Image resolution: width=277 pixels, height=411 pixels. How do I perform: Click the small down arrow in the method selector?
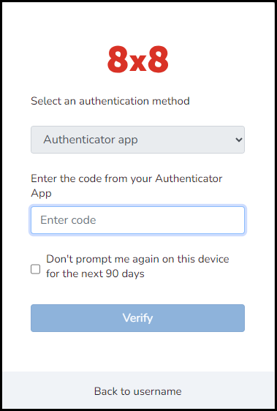coord(239,140)
